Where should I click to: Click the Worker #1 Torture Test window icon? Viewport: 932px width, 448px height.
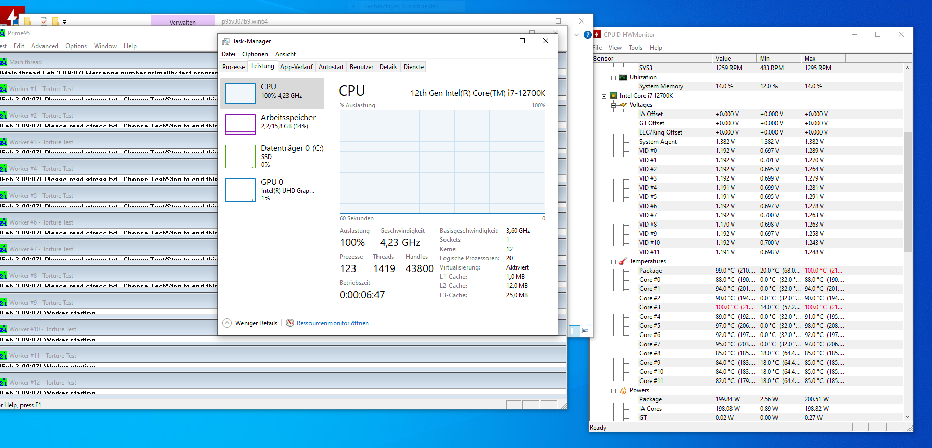[x=3, y=89]
